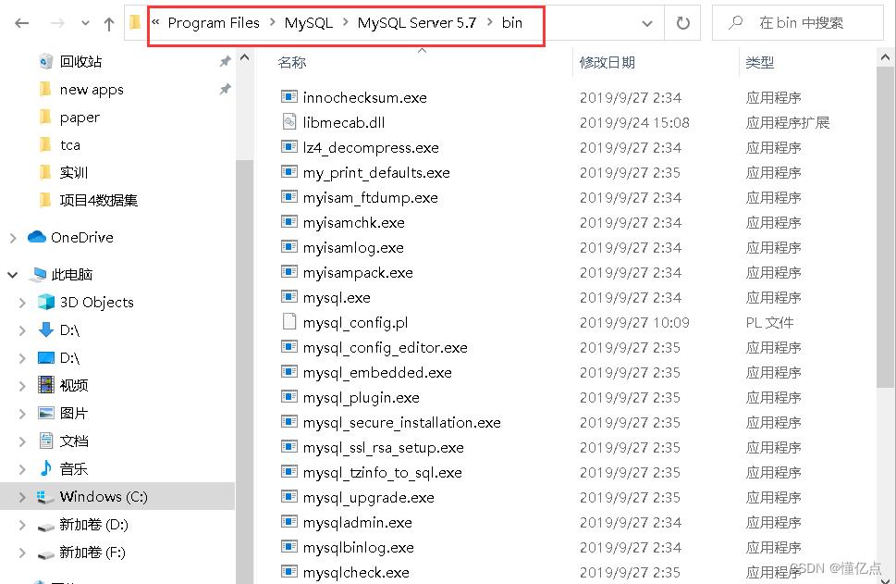Select mysql_embedded.exe file icon
The width and height of the screenshot is (896, 584).
click(x=289, y=372)
